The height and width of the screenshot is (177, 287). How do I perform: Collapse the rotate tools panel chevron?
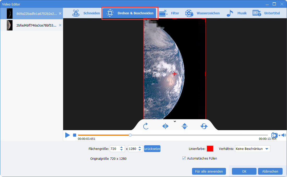(175, 121)
